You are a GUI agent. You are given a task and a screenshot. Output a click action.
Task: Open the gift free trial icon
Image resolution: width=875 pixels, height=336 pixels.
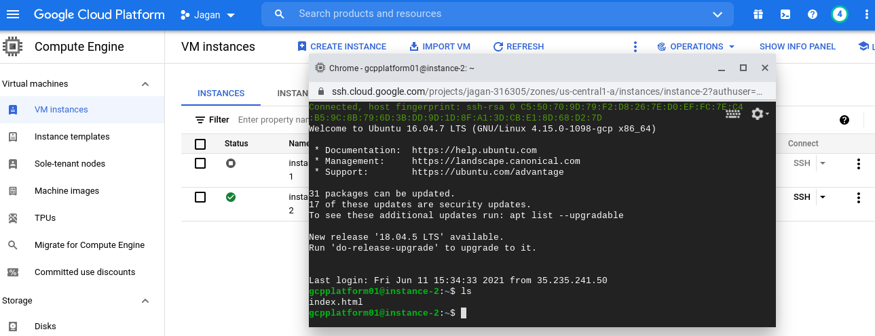(758, 14)
